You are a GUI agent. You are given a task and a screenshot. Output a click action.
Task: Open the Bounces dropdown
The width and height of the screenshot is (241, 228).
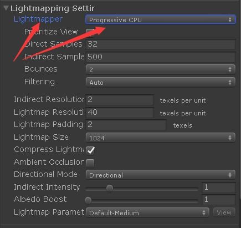[161, 69]
